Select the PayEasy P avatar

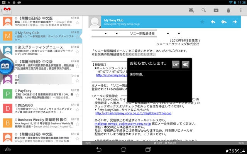tap(8, 94)
